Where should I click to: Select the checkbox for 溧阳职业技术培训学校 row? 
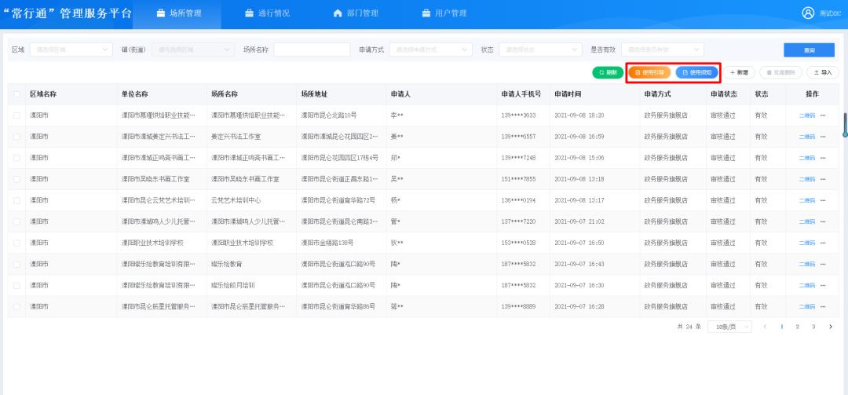click(17, 243)
